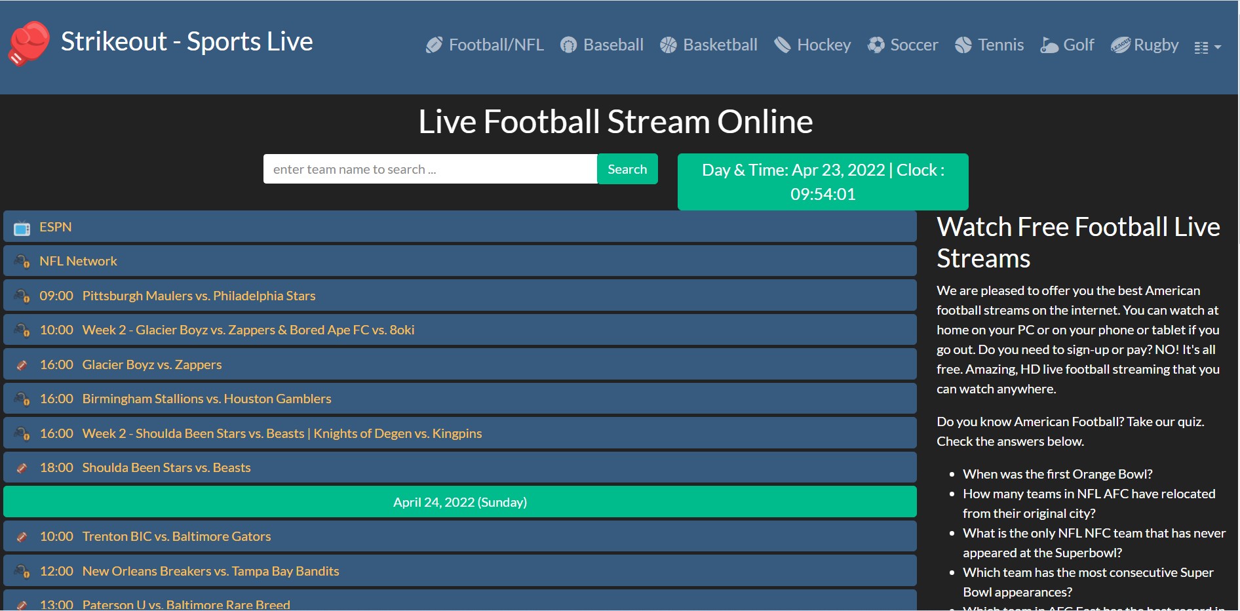Screen dimensions: 1240x611
Task: Click the green Search button
Action: (627, 168)
